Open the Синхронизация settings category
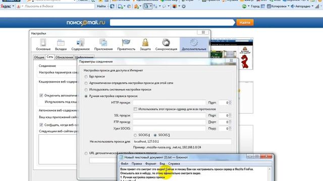 (x=166, y=45)
